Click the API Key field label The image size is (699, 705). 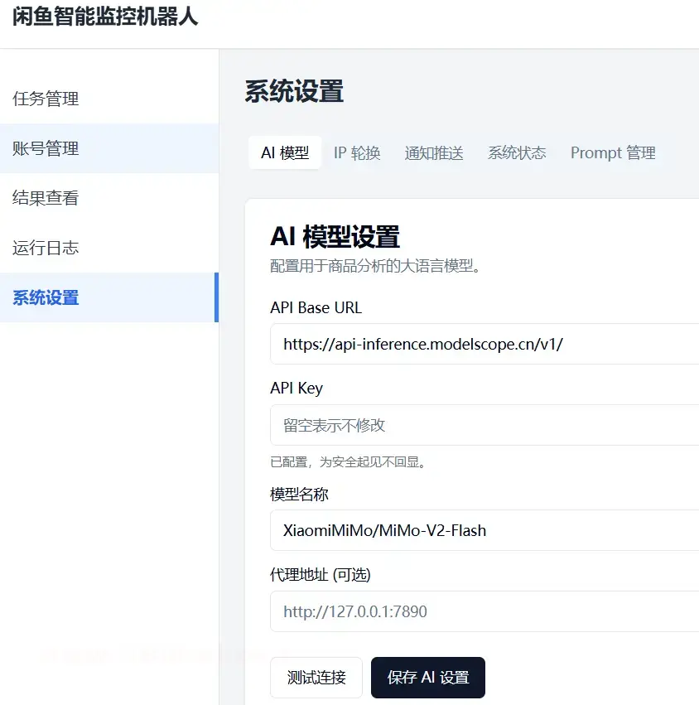coord(296,388)
